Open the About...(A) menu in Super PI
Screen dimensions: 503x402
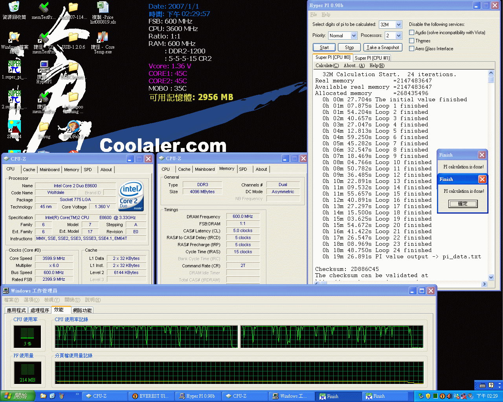[x=354, y=66]
